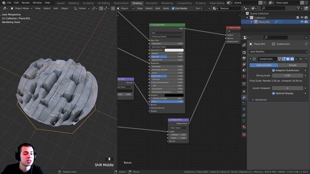Image resolution: width=310 pixels, height=174 pixels.
Task: Select the Modifiers wrench tab
Action: tap(244, 97)
